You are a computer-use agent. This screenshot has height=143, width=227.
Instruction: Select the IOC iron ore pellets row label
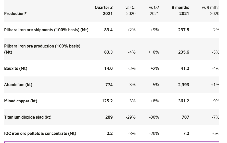pyautogui.click(x=40, y=133)
